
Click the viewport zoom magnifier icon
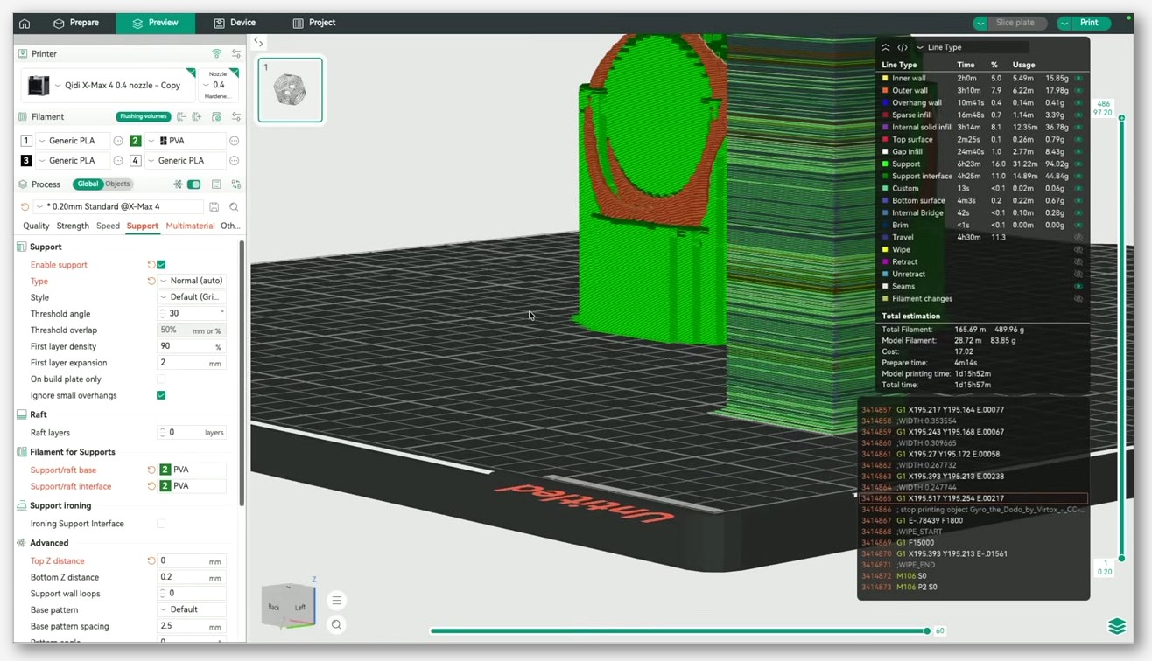(x=336, y=624)
